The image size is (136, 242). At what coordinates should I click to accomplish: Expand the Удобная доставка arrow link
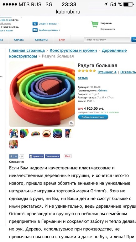point(49,30)
